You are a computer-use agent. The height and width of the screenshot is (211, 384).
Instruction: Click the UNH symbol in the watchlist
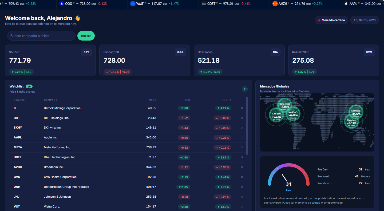tap(17, 187)
